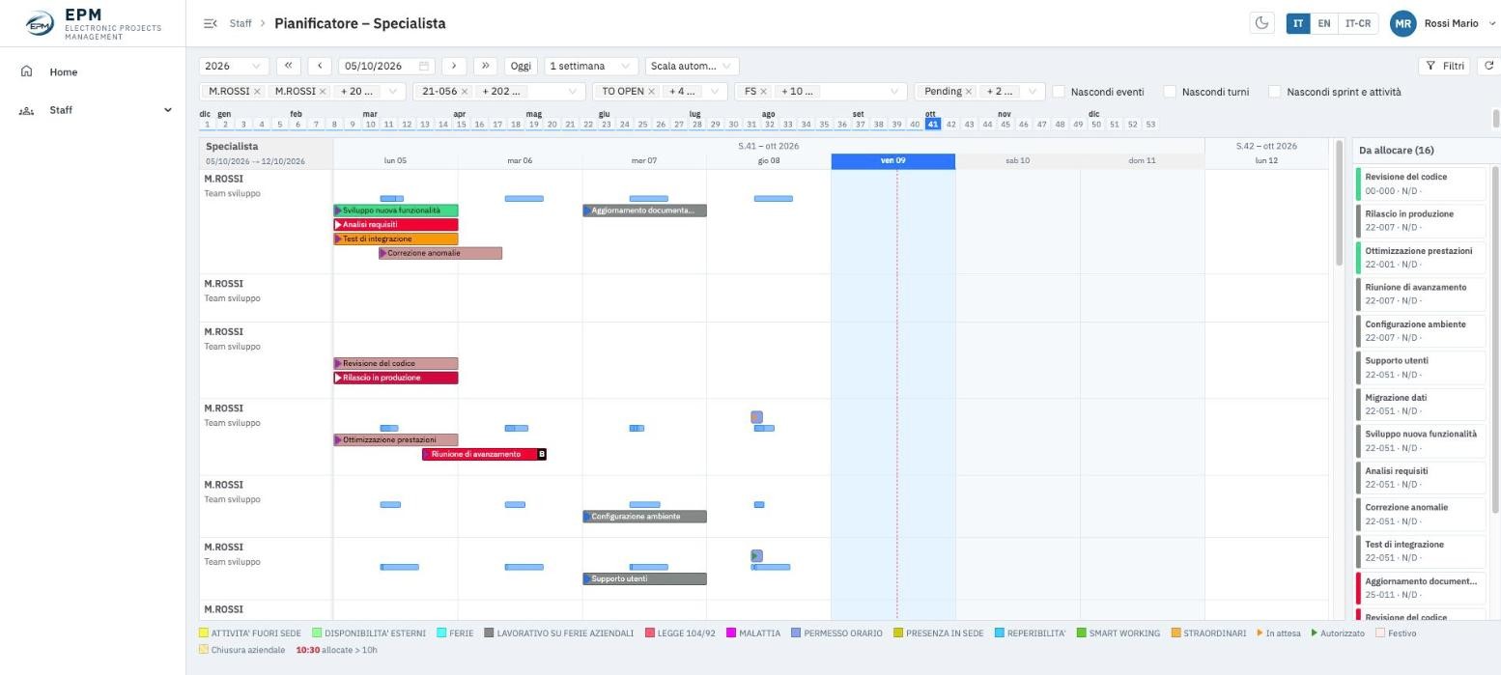The height and width of the screenshot is (675, 1501).
Task: Click the Home icon in sidebar
Action: click(x=27, y=71)
